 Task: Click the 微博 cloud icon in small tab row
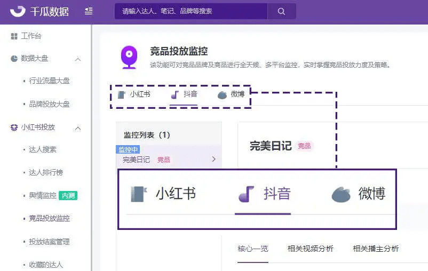coord(222,95)
